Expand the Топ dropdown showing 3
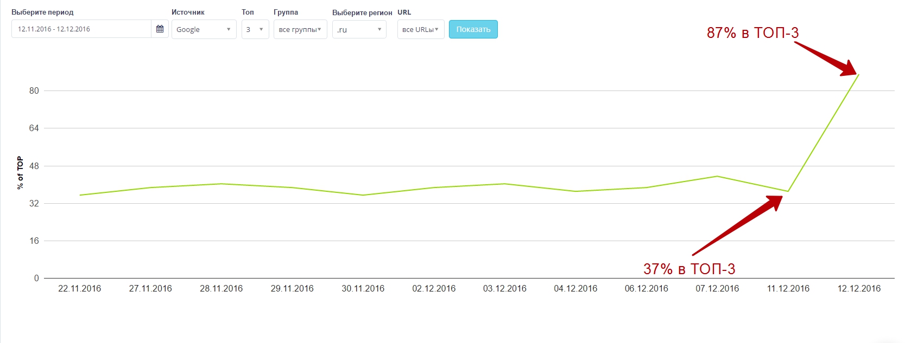This screenshot has width=905, height=343. 255,29
